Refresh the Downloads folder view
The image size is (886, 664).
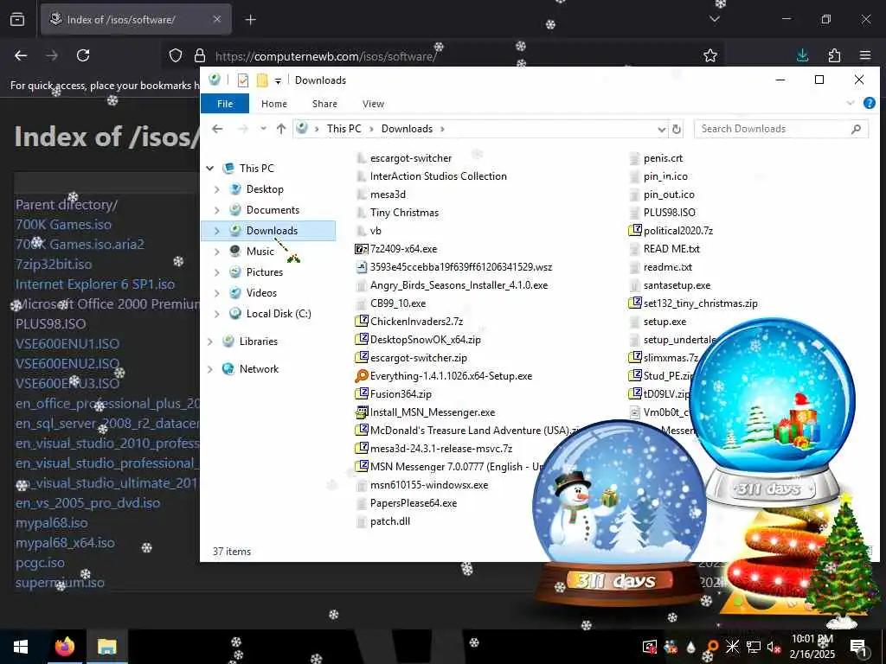click(677, 129)
